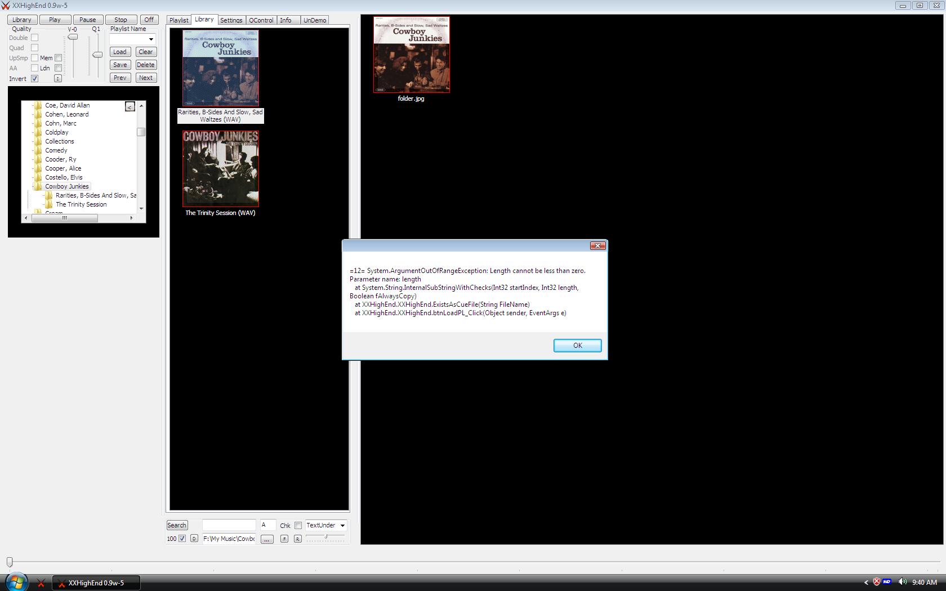The image size is (946, 591).
Task: Click the folder icon beside Cohen, Leonard
Action: (38, 114)
